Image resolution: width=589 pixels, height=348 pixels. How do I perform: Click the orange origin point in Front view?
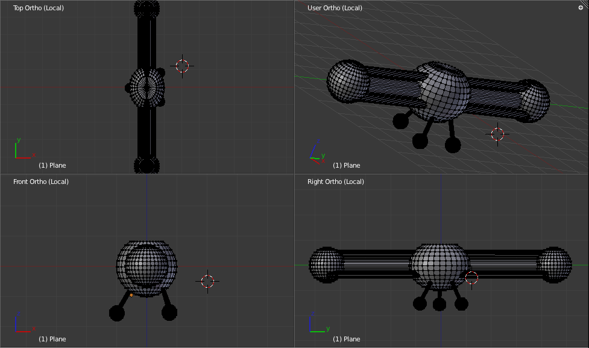click(131, 295)
